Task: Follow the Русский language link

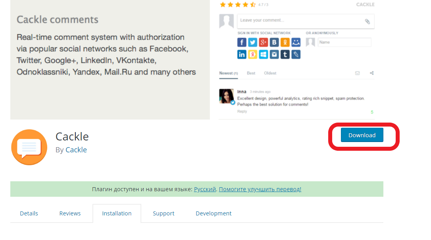Action: click(205, 189)
